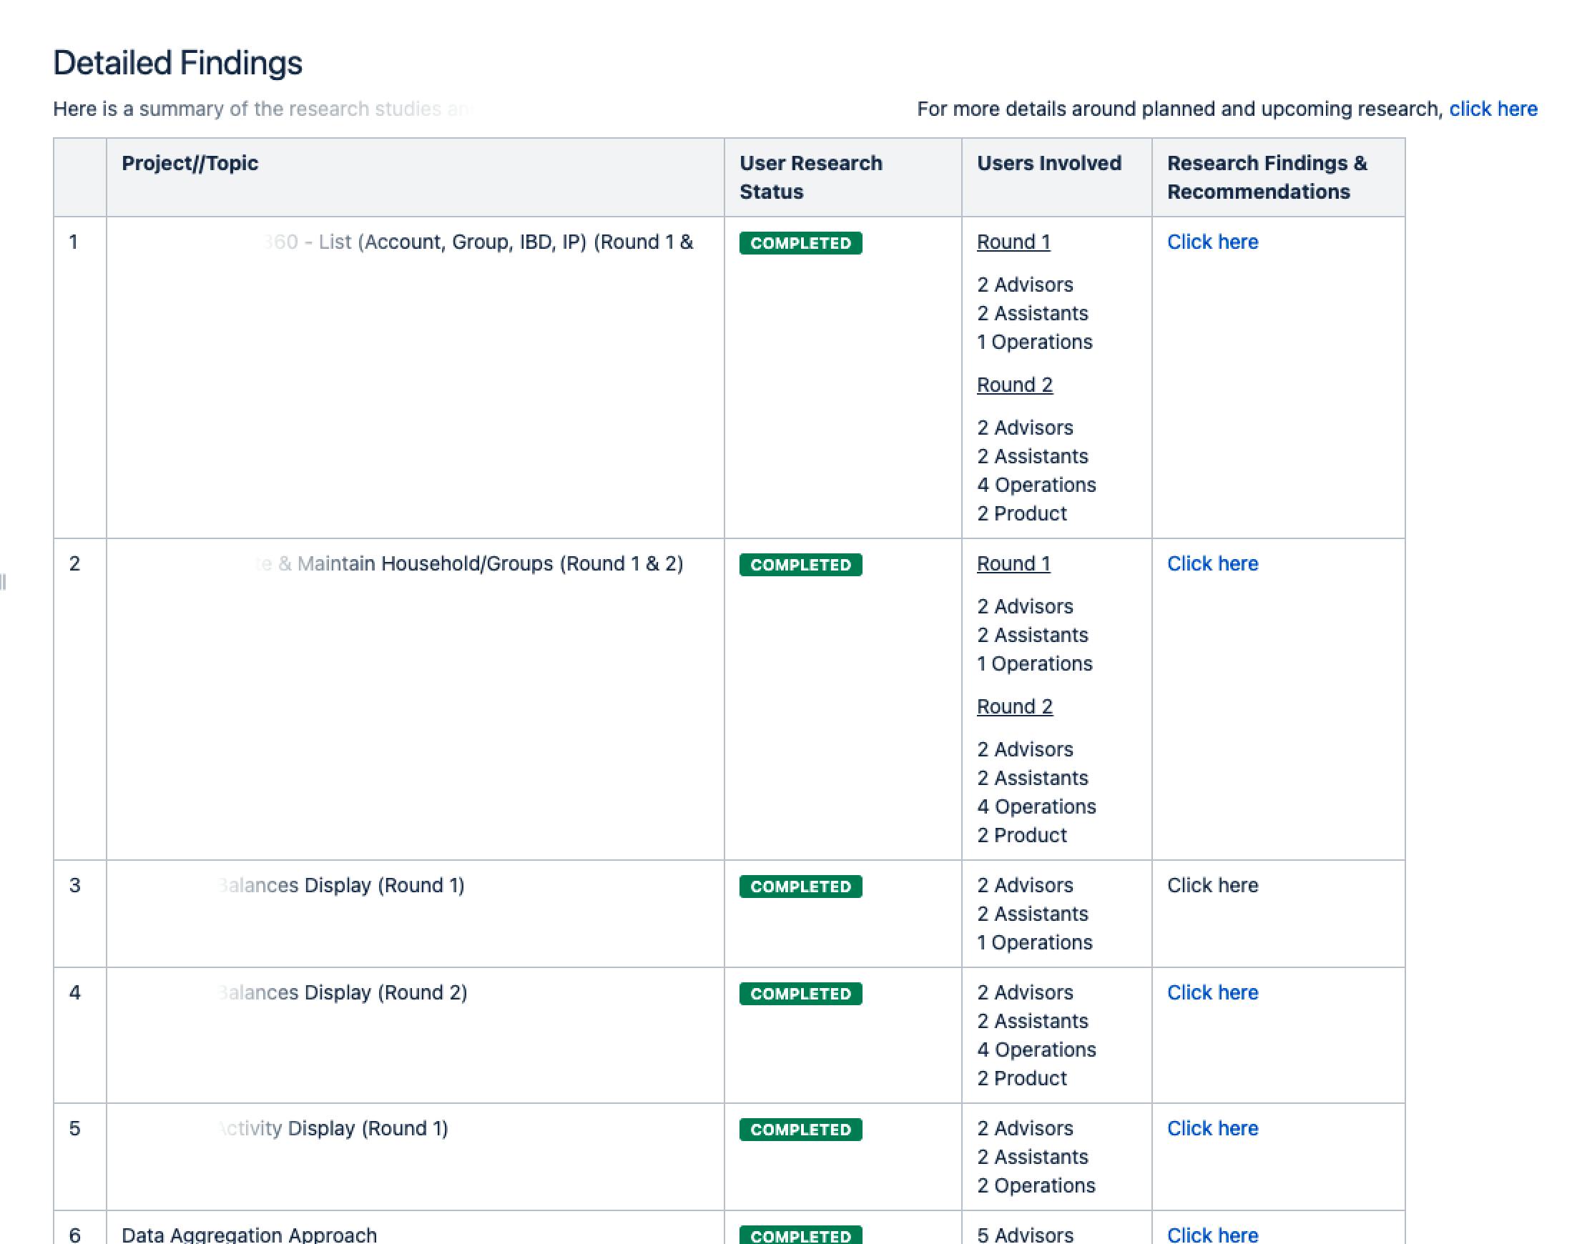Click the Balances Display (Round 1) topic
1592x1244 pixels.
coord(341,885)
